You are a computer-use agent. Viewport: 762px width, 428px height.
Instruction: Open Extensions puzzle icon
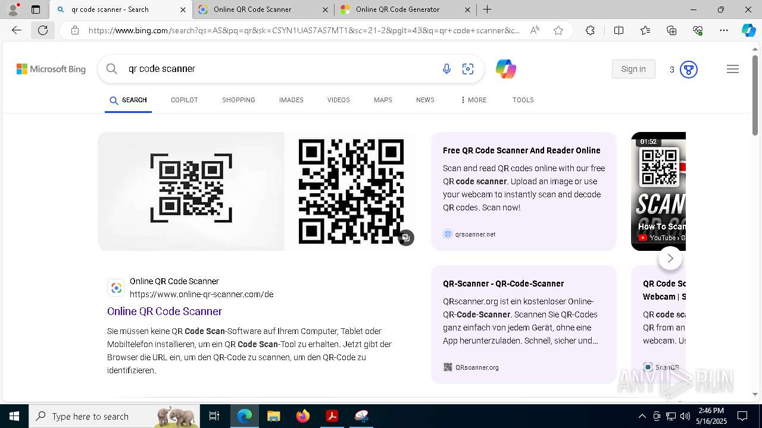[590, 30]
